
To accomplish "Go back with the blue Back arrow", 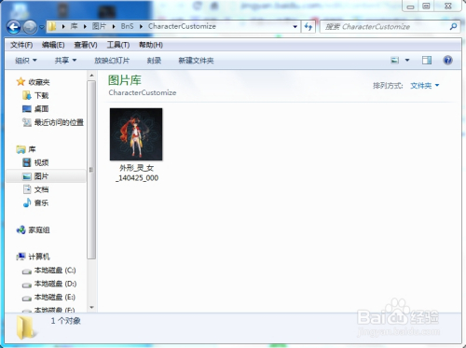I will (14, 27).
